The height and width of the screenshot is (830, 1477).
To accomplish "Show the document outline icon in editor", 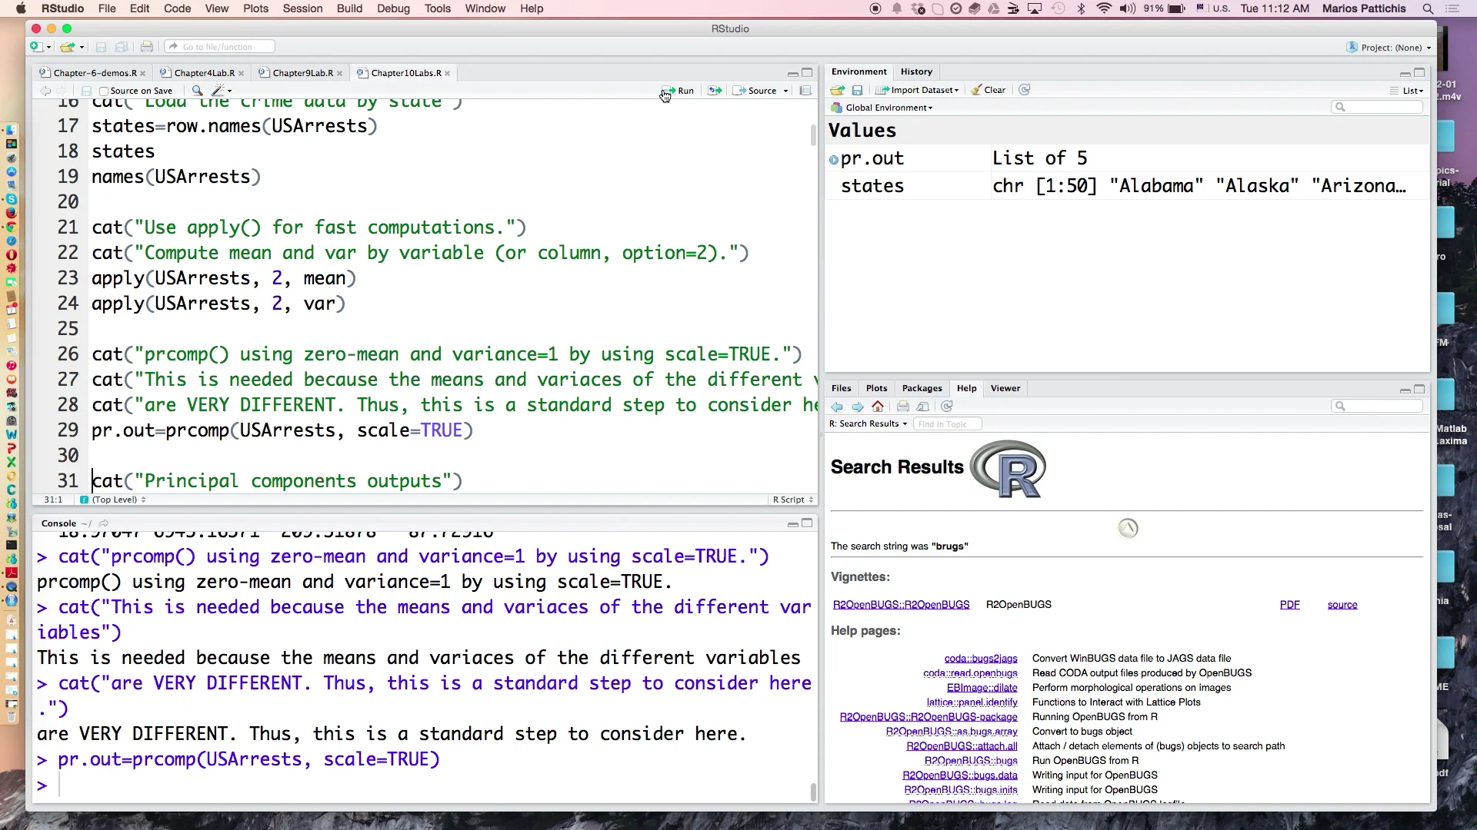I will click(805, 91).
